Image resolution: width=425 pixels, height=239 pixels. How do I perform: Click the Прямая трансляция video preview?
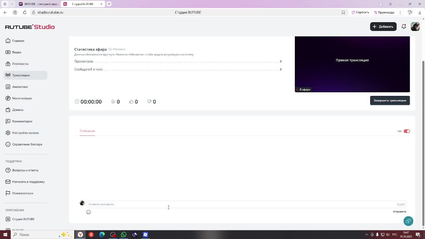click(x=352, y=64)
